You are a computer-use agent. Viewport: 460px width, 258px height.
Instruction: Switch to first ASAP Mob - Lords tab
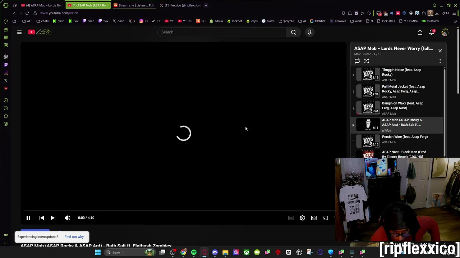tap(41, 5)
